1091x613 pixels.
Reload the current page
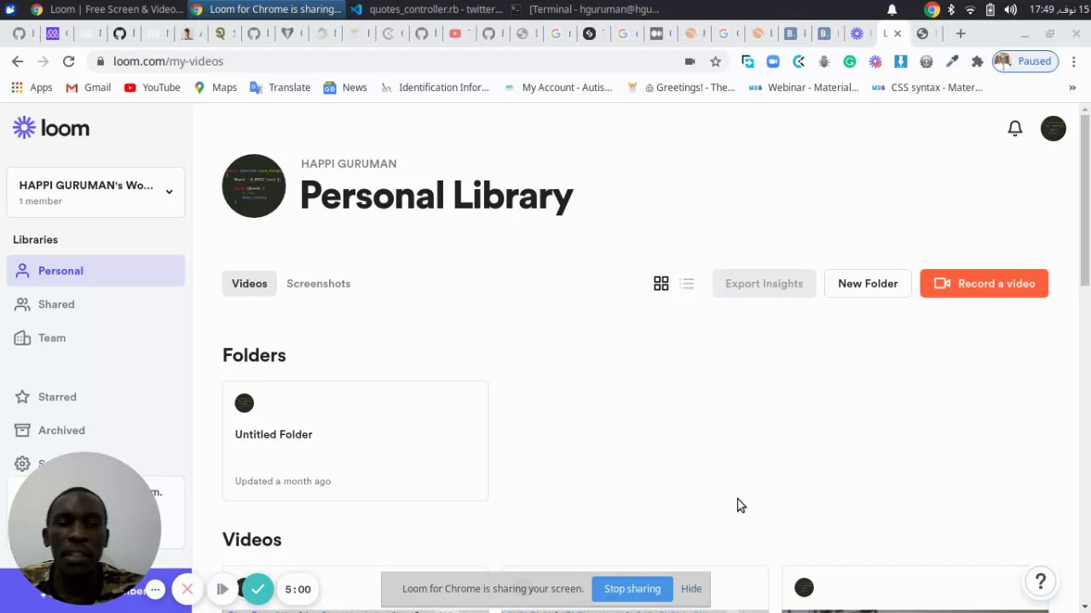[x=68, y=61]
